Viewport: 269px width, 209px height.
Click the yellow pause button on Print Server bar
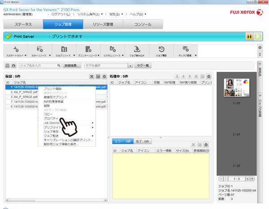[x=249, y=36]
